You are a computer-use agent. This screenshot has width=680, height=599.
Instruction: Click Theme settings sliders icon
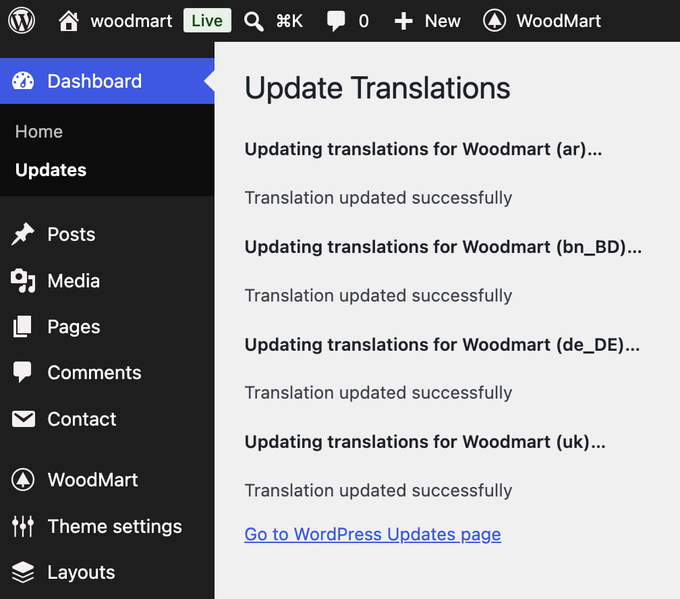click(x=22, y=526)
